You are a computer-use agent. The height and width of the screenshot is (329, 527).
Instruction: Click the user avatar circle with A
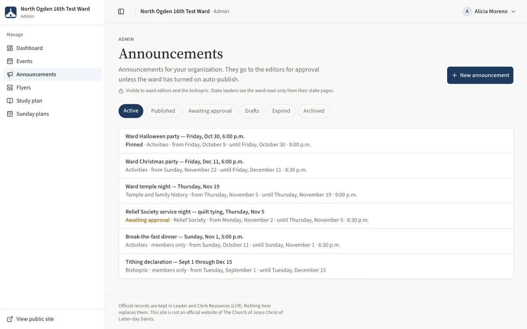467,11
